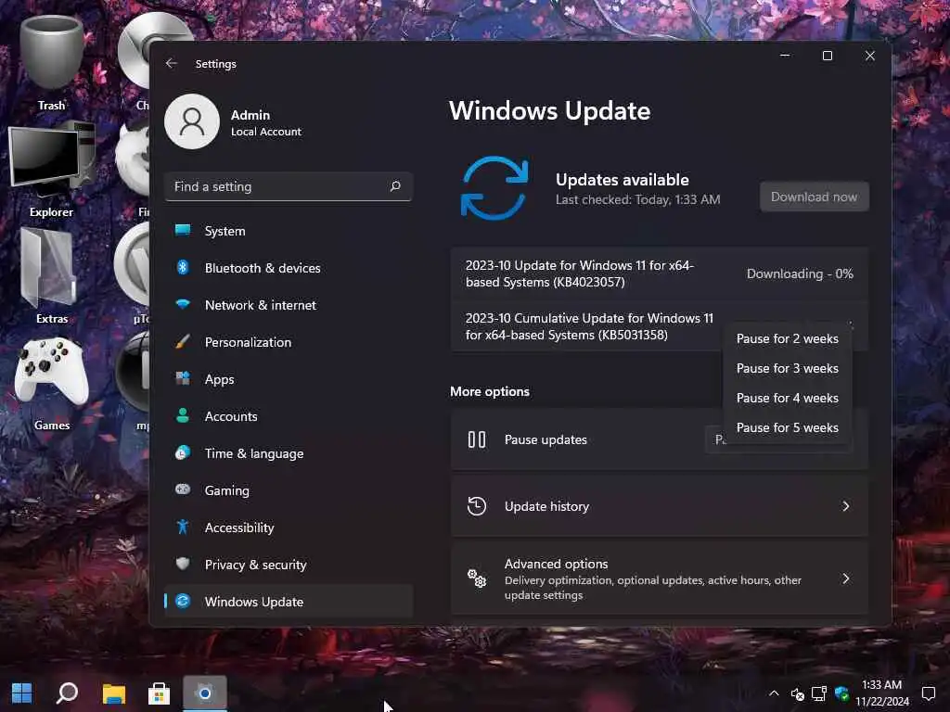
Task: Open Accounts settings category
Action: 289,416
